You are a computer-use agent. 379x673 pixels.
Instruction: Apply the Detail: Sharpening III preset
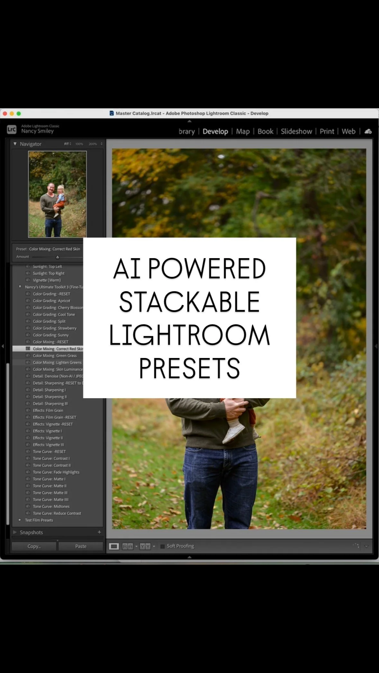50,404
